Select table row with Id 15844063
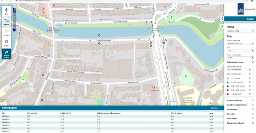256x133 pixels. coord(112,116)
